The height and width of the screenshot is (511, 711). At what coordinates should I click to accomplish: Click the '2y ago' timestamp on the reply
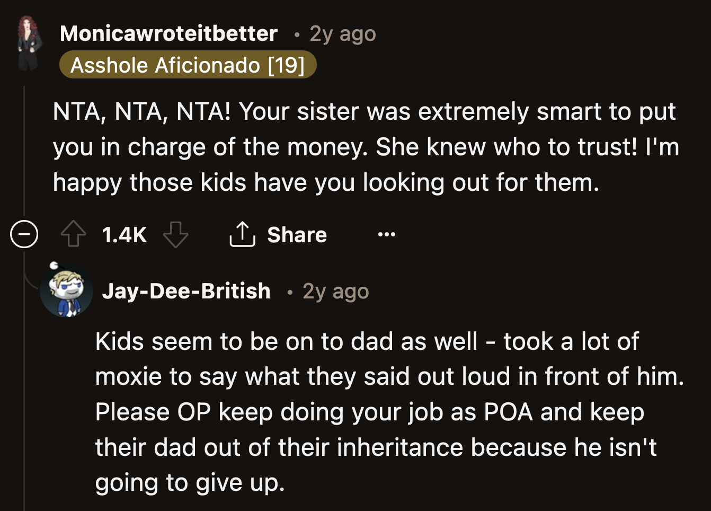click(335, 290)
